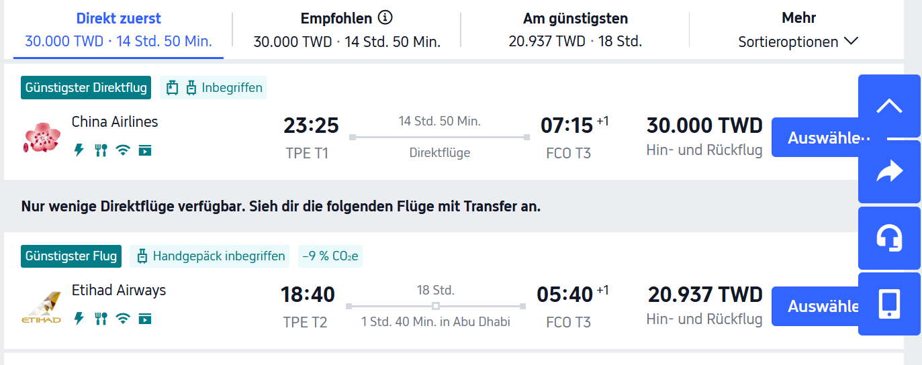Viewport: 922px width, 365px height.
Task: Click info icon next to Empfohlen
Action: 385,17
